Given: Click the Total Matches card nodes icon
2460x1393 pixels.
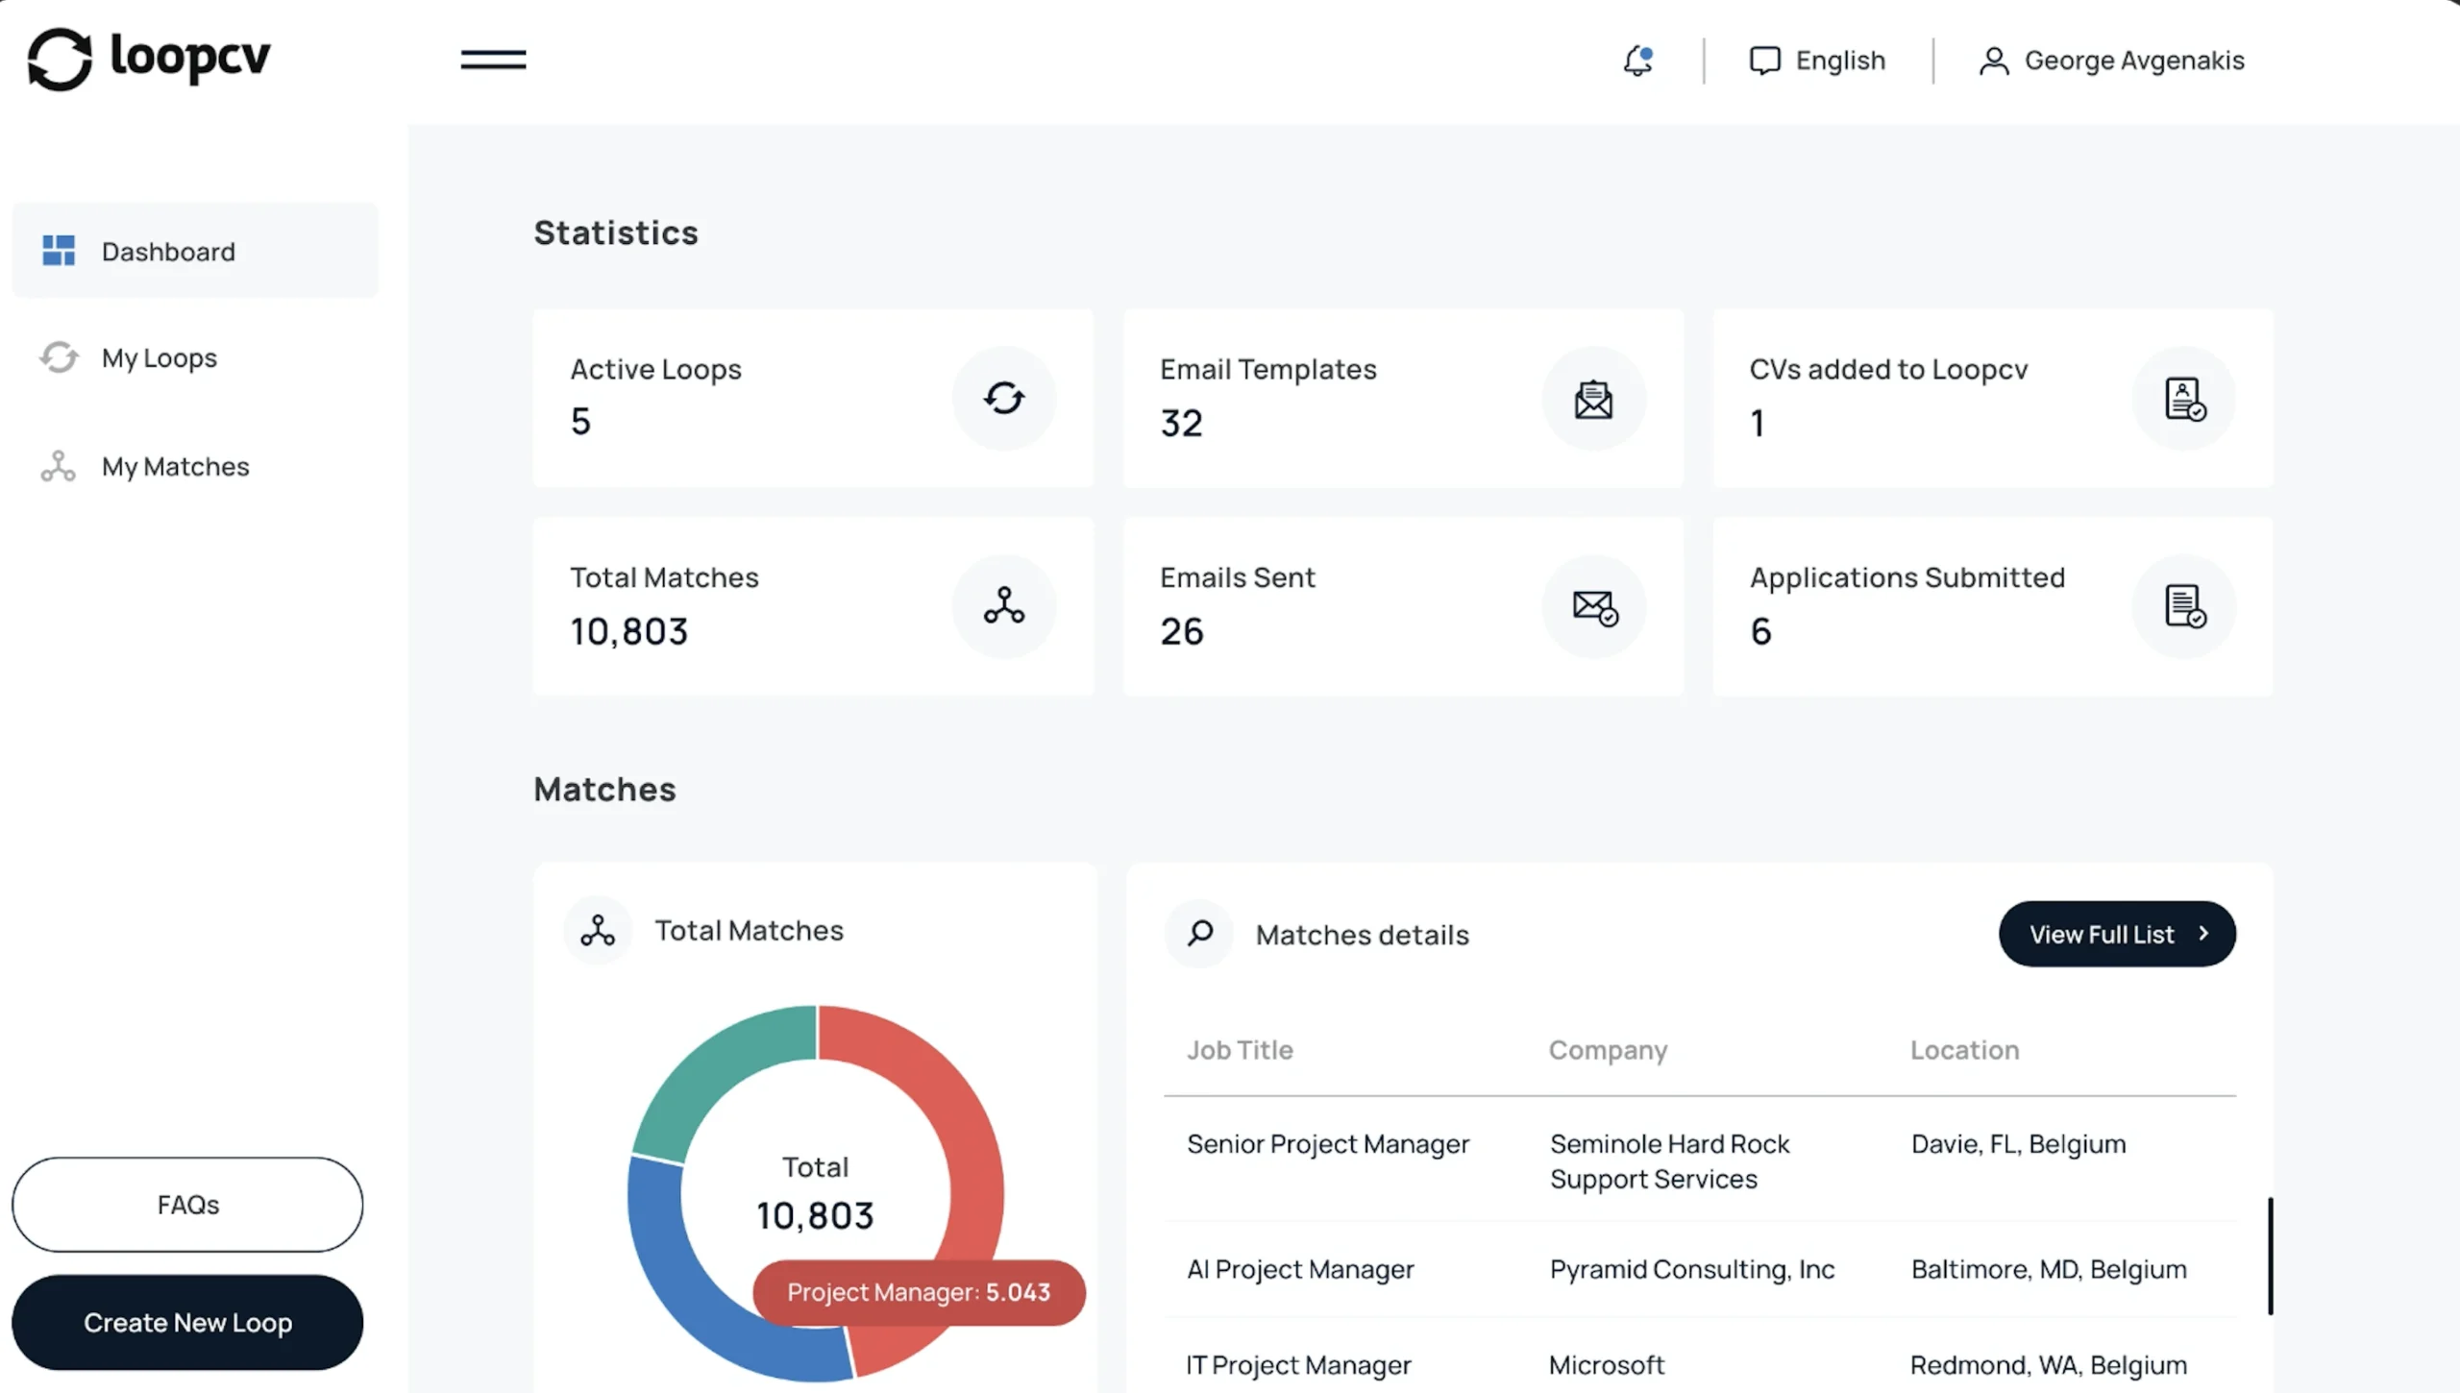Looking at the screenshot, I should (x=1004, y=606).
